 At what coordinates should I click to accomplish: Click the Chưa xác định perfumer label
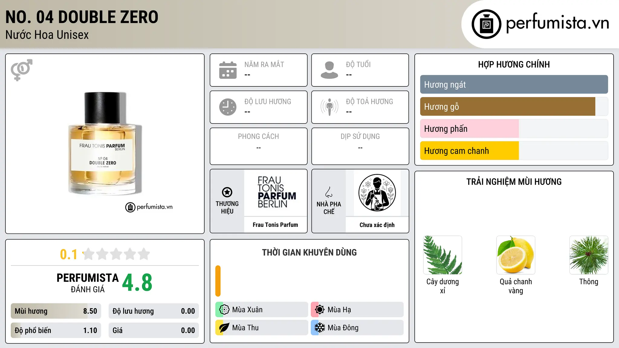point(377,225)
